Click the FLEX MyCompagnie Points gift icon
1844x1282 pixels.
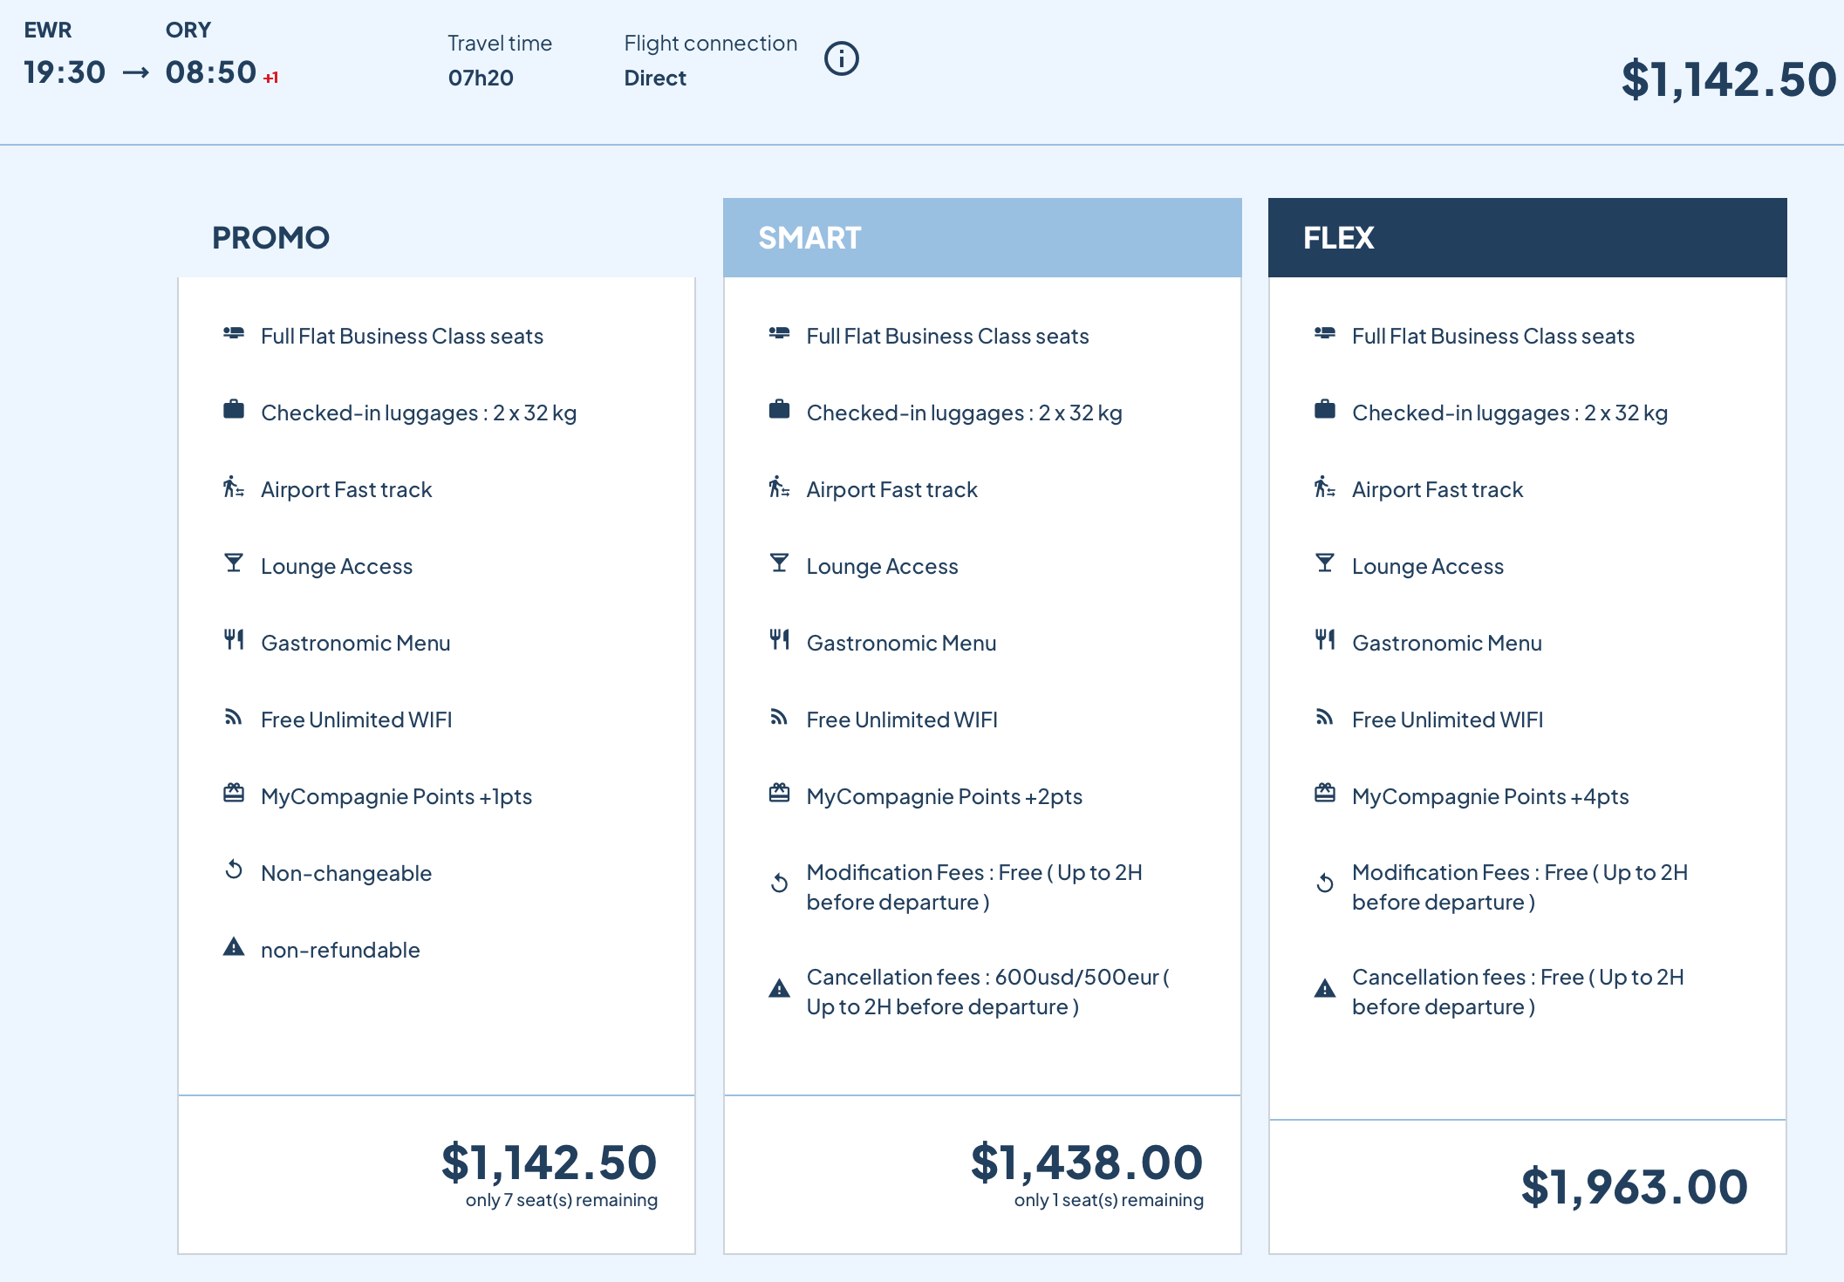pos(1324,794)
